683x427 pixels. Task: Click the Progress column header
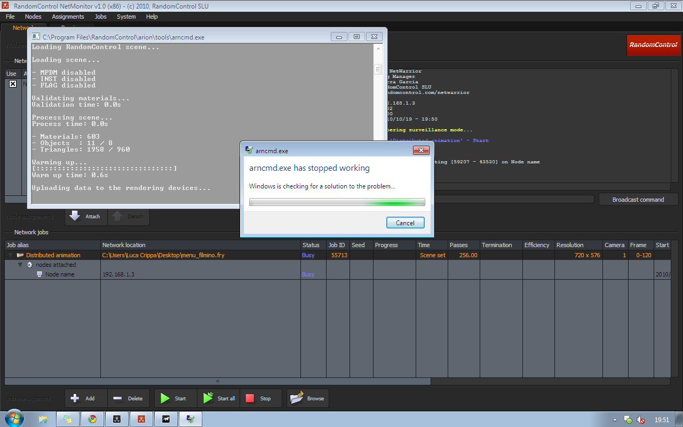point(394,245)
